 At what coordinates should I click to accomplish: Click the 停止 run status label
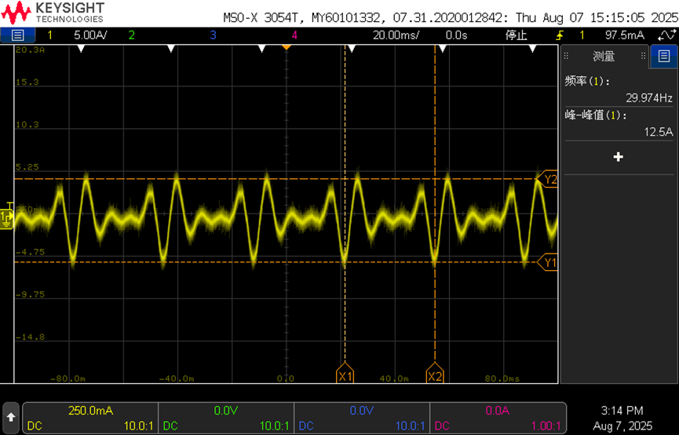point(517,35)
